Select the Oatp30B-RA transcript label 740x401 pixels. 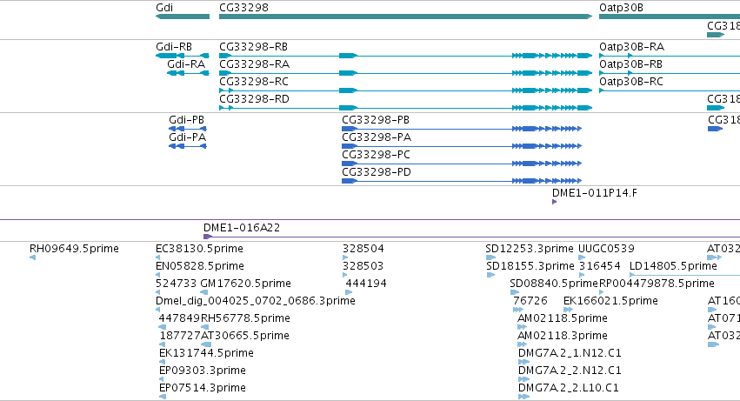[x=631, y=47]
